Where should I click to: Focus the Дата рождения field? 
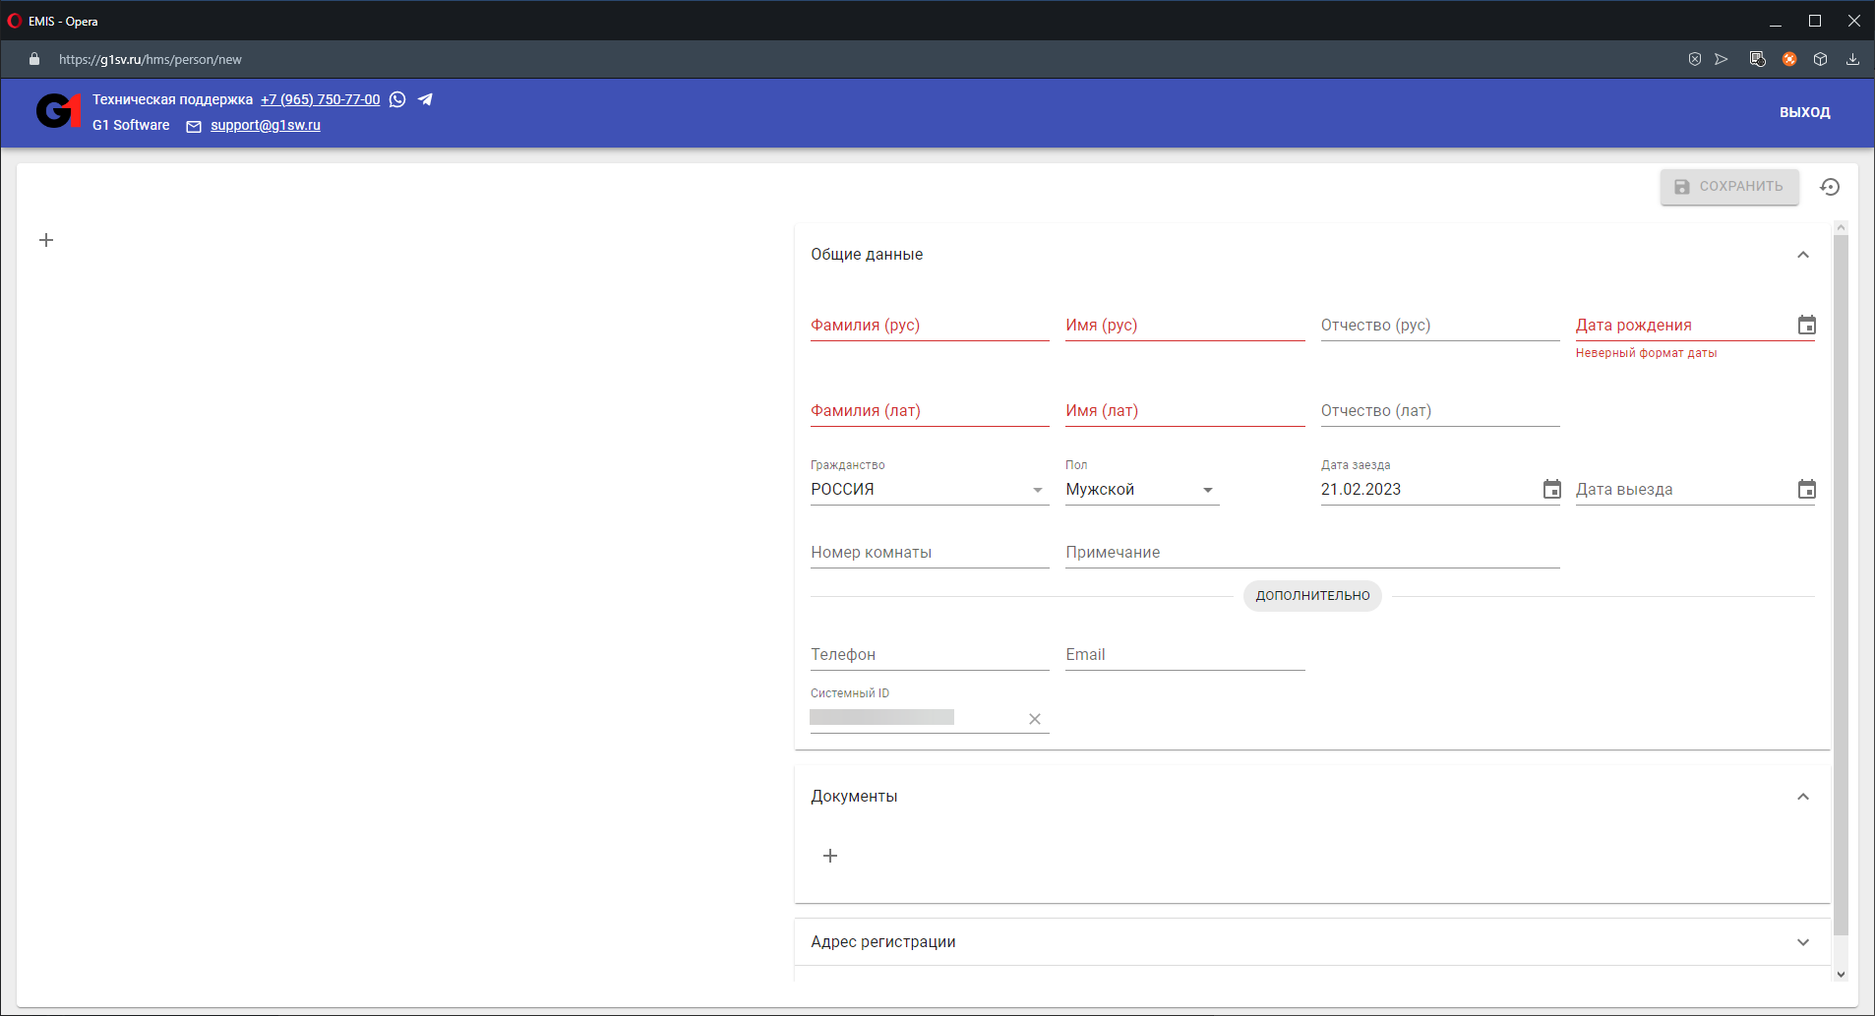click(x=1684, y=326)
